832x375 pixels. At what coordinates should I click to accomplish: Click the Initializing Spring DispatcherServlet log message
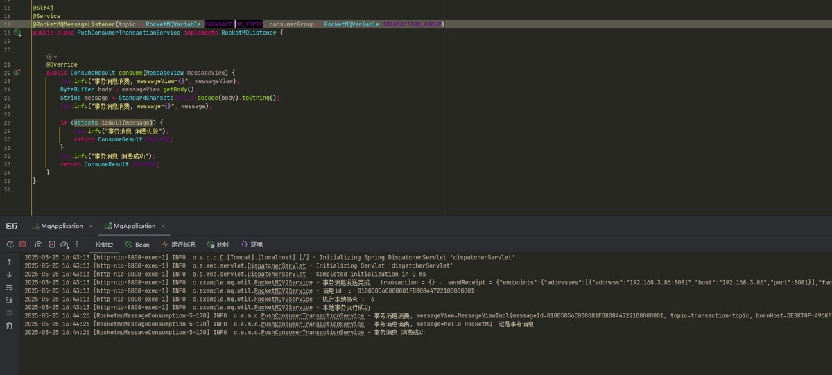[416, 257]
